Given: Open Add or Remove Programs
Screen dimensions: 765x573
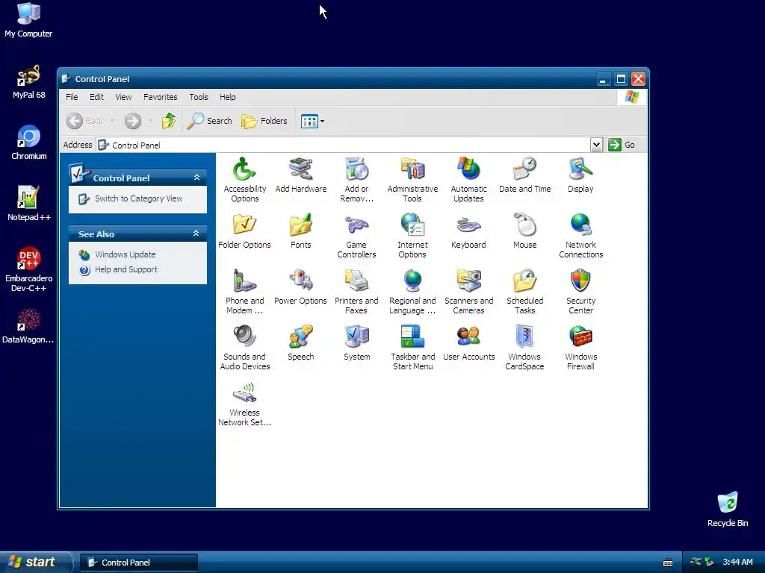Looking at the screenshot, I should point(356,179).
